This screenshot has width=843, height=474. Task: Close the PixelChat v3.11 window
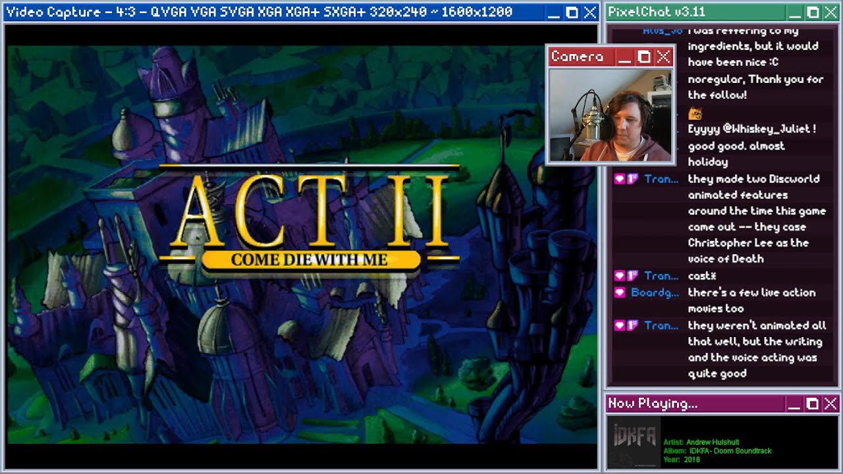(830, 13)
